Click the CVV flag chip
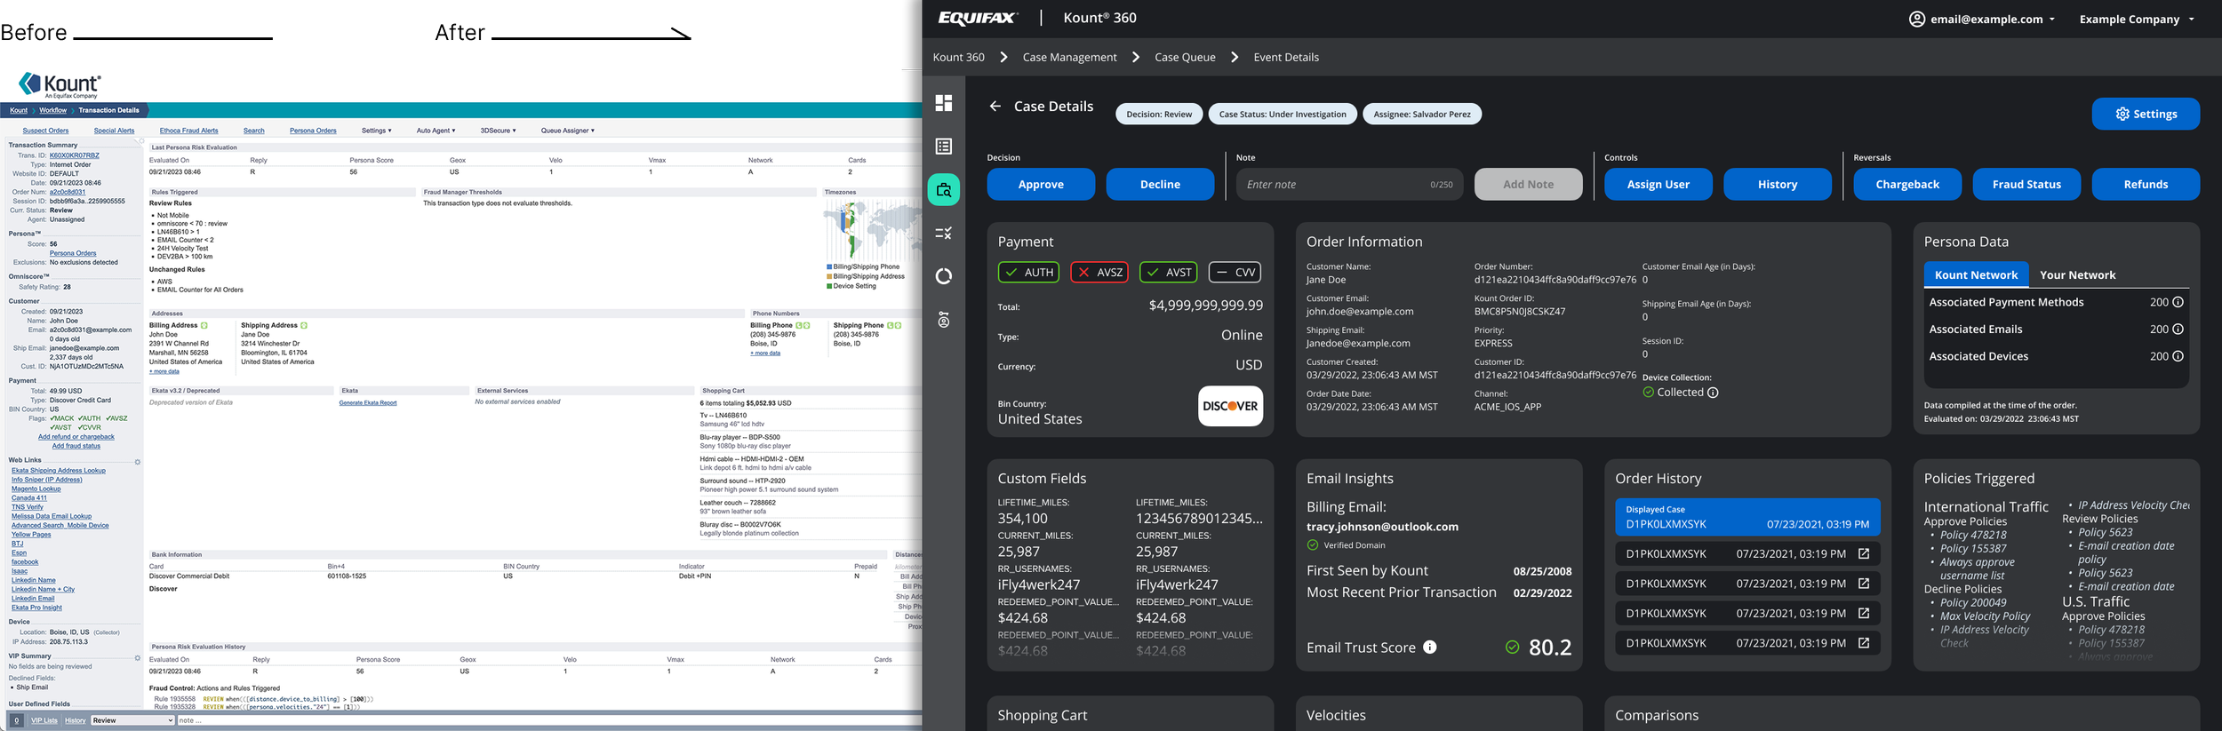Viewport: 2222px width, 731px height. 1235,273
